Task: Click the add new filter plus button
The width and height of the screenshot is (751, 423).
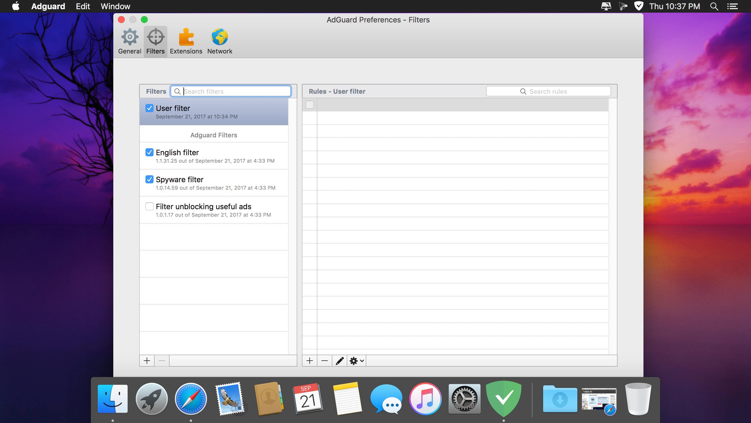Action: (147, 360)
